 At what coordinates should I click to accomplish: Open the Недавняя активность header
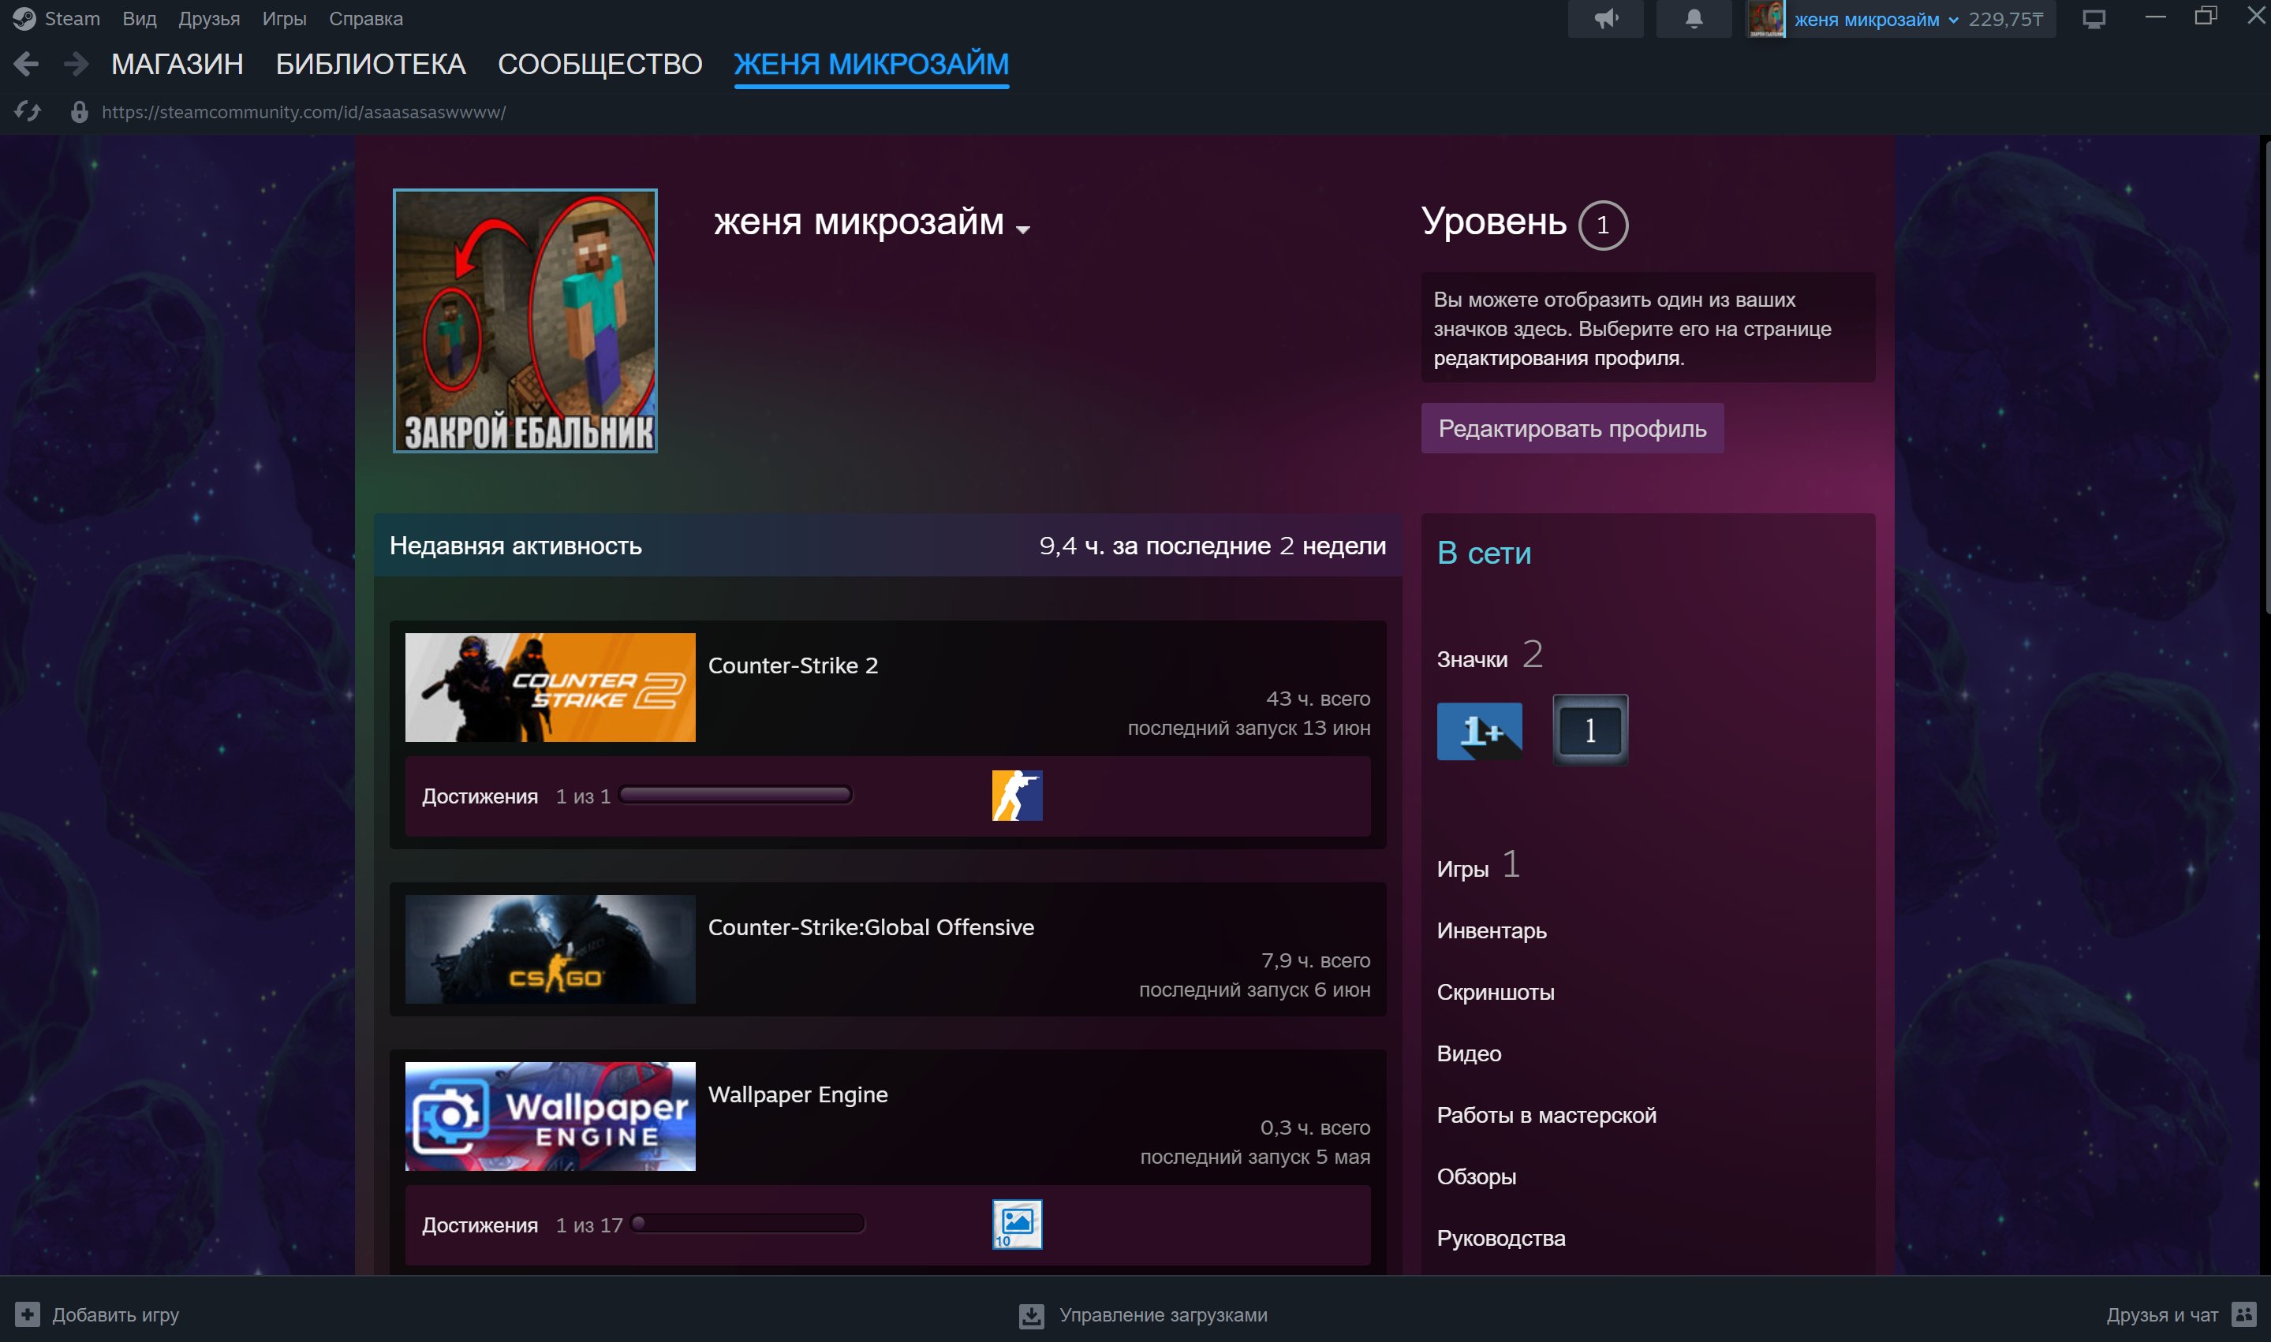click(x=516, y=546)
